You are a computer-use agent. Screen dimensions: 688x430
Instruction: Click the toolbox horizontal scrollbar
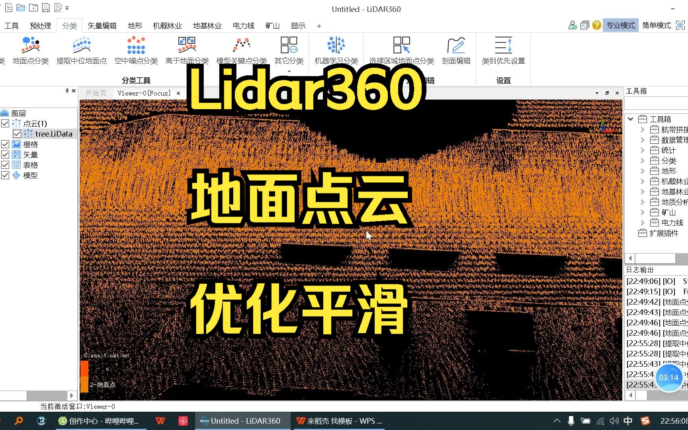coord(656,258)
